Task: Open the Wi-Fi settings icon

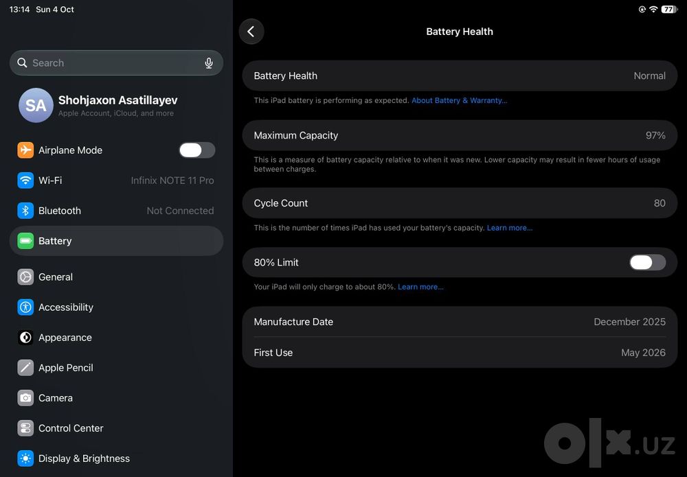Action: pyautogui.click(x=25, y=181)
